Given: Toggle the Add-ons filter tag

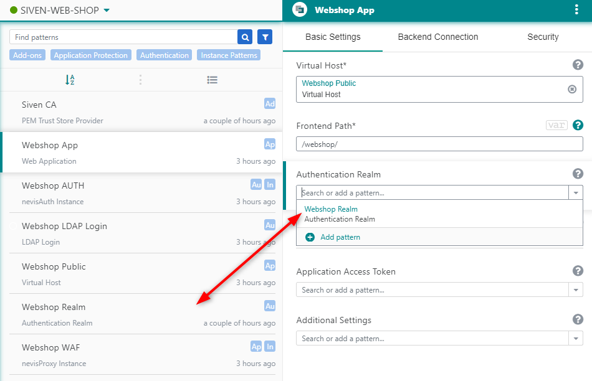Looking at the screenshot, I should pos(27,55).
